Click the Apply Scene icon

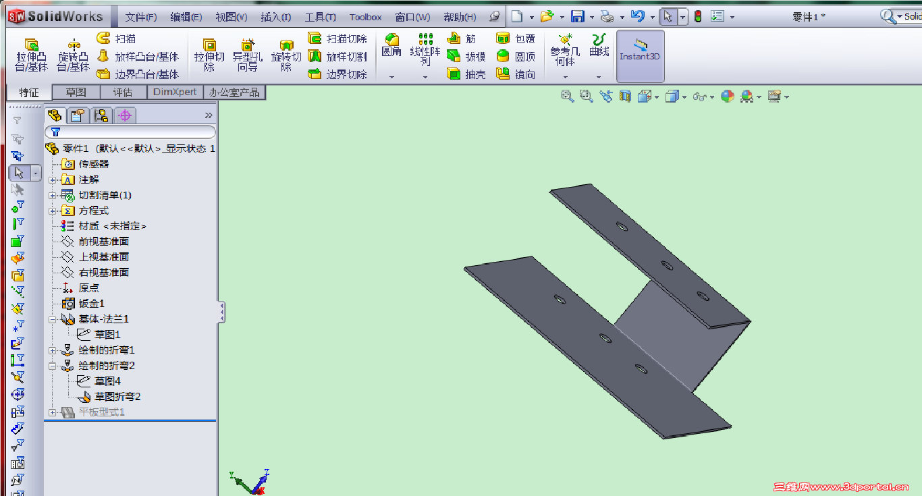[747, 97]
